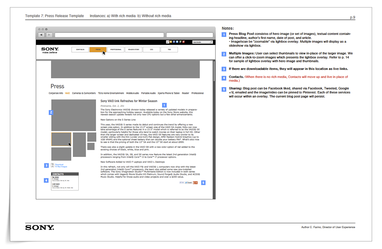
Task: Click the bold 'Sharing:' note text
Action: [235, 89]
